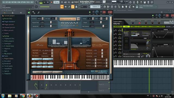Click the Windows Start button
Screen dimensions: 174x98
(x=3, y=96)
